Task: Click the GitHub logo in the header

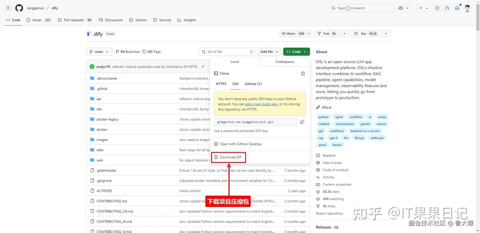Action: click(19, 8)
